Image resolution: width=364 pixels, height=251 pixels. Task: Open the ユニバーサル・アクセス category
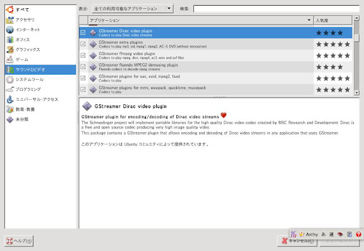click(40, 99)
